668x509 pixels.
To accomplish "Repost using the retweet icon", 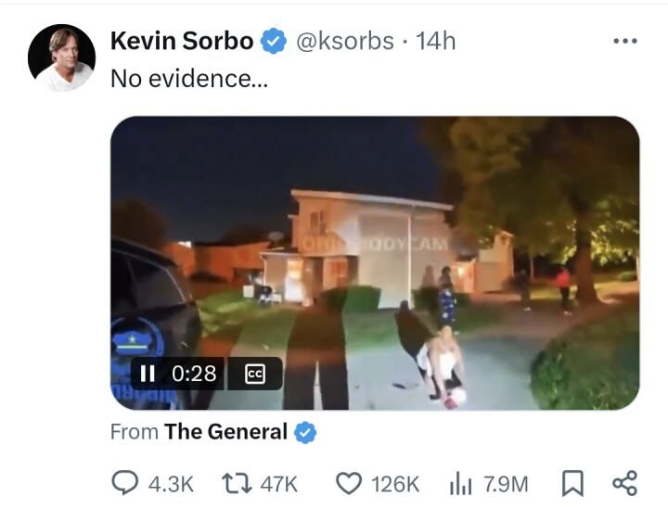I will tap(237, 484).
